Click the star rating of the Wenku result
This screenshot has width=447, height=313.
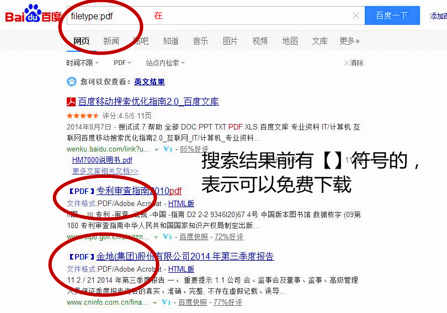83,116
